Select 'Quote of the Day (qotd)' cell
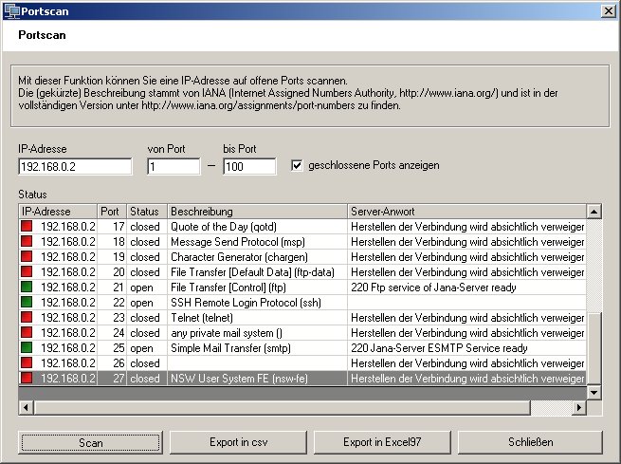Screen dimensions: 621x464 tap(258, 227)
